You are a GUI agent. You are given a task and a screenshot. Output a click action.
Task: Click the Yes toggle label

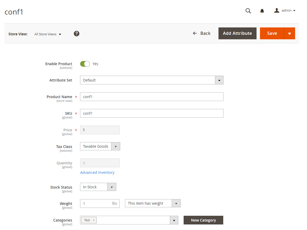[95, 64]
